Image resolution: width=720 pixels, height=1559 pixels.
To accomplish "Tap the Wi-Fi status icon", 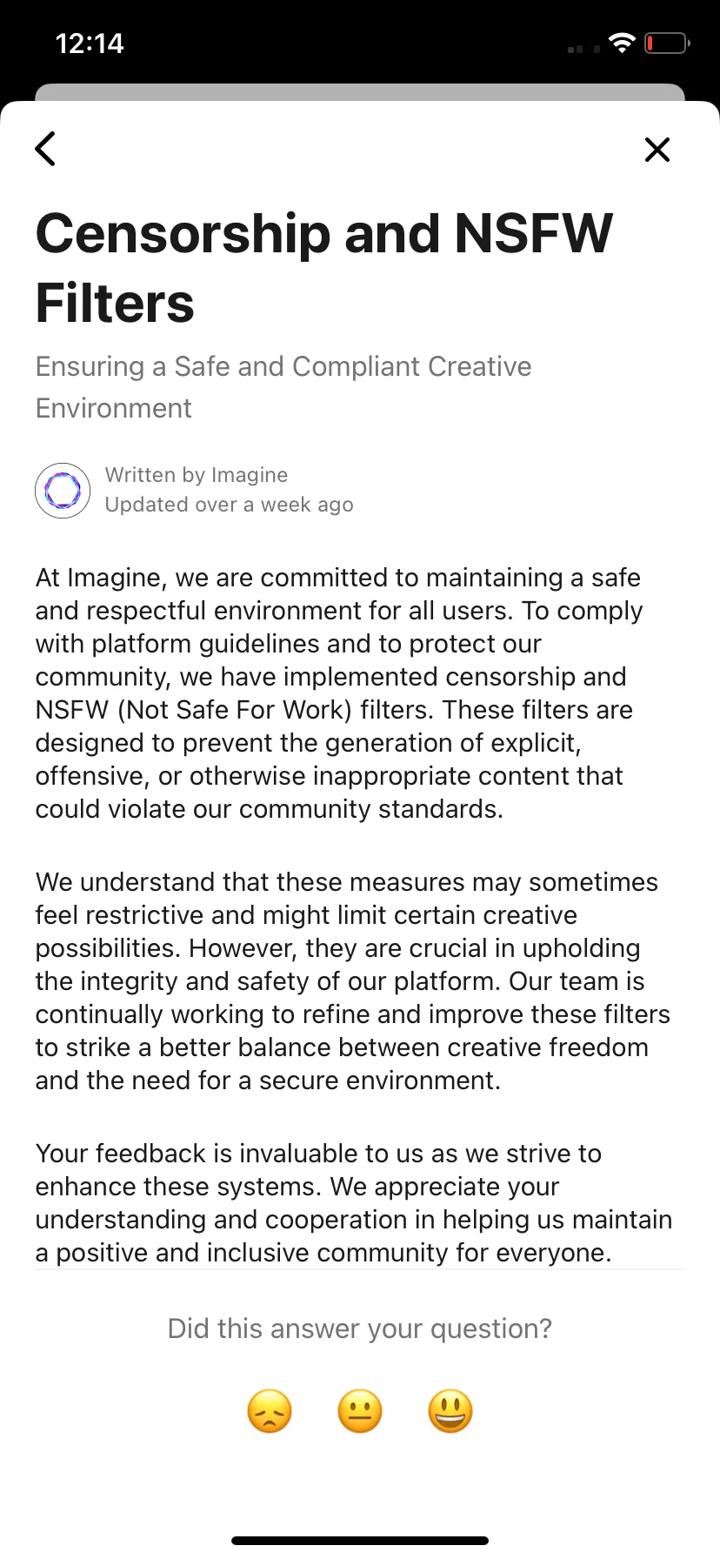I will [x=622, y=43].
